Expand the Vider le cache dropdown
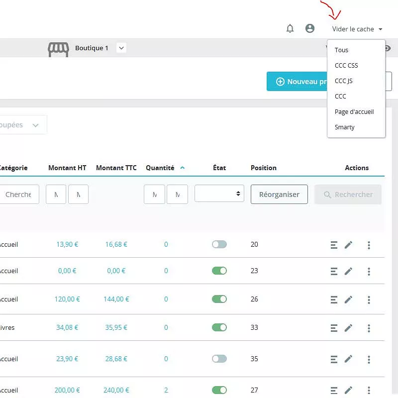The image size is (398, 398). click(357, 29)
